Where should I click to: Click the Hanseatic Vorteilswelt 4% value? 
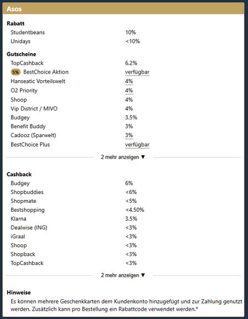[129, 81]
